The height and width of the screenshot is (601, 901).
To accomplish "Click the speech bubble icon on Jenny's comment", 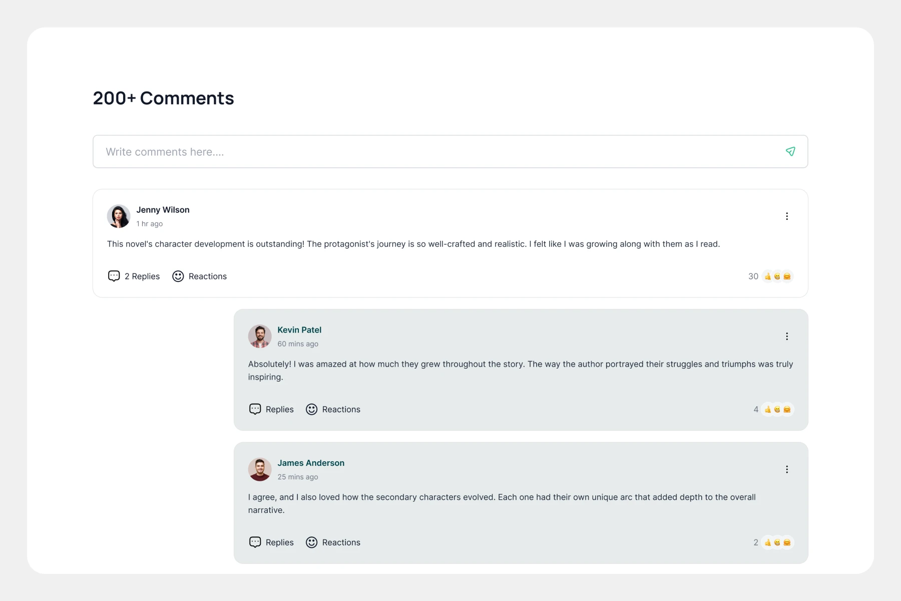I will point(114,276).
